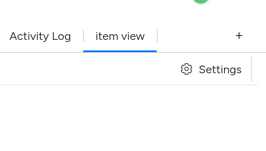Click the Settings gear icon
The height and width of the screenshot is (151, 266).
tap(187, 69)
